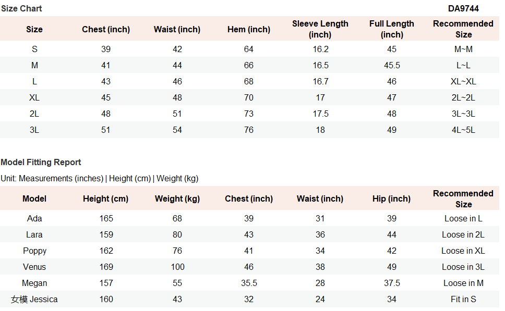
Task: Select model name Ada in the table
Action: (34, 218)
